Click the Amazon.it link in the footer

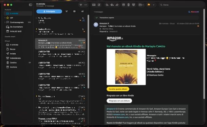111,109
